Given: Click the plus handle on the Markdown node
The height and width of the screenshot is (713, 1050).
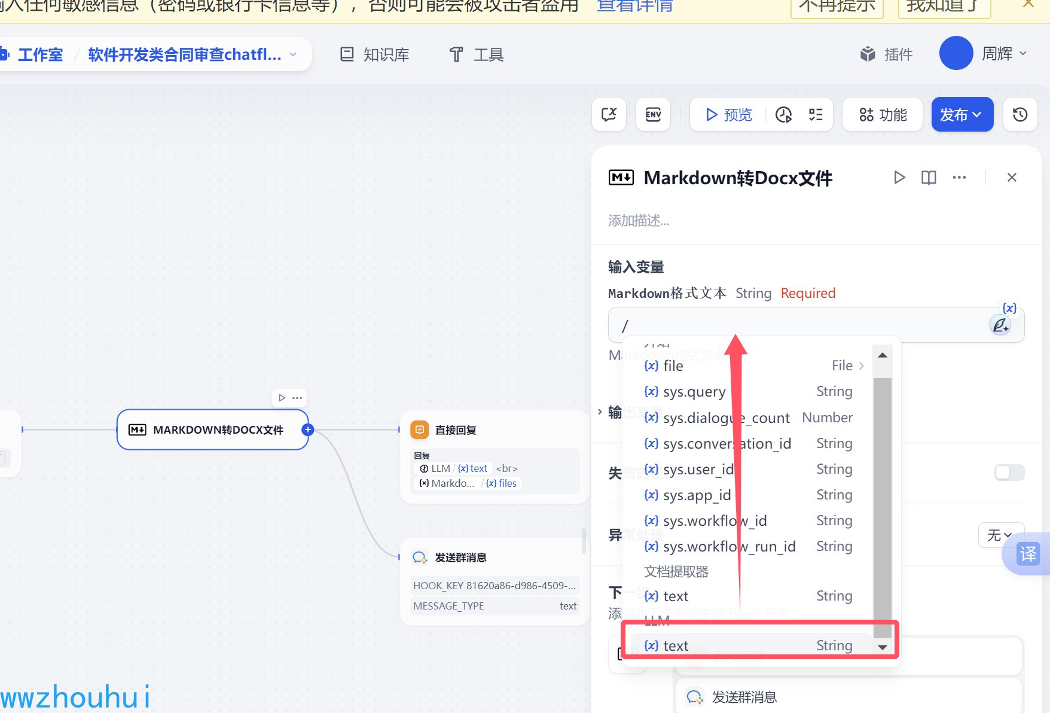Looking at the screenshot, I should point(308,429).
